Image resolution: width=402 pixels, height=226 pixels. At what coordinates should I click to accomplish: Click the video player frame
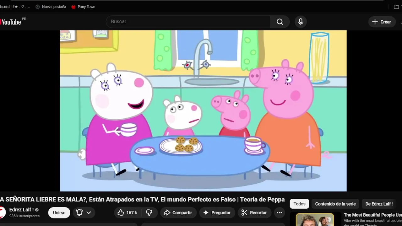(203, 111)
